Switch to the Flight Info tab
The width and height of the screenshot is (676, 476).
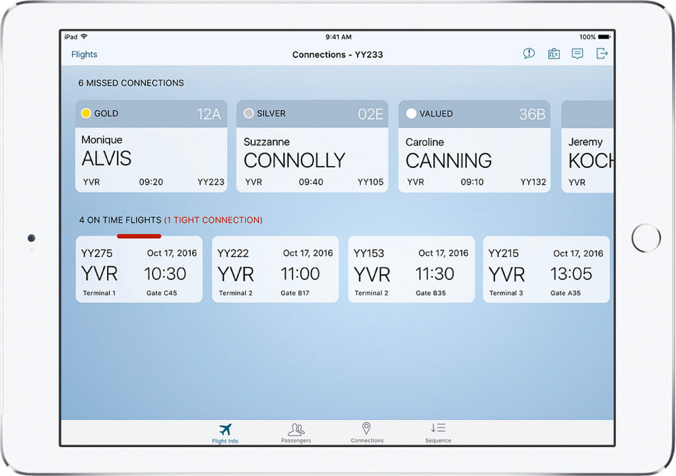[224, 433]
